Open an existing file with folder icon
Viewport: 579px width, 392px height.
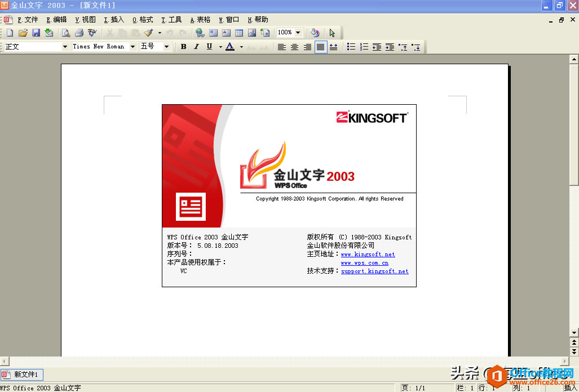point(23,33)
